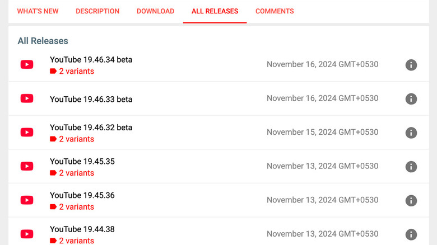View info icon for YouTube 19.45.36
The width and height of the screenshot is (437, 245).
411,200
